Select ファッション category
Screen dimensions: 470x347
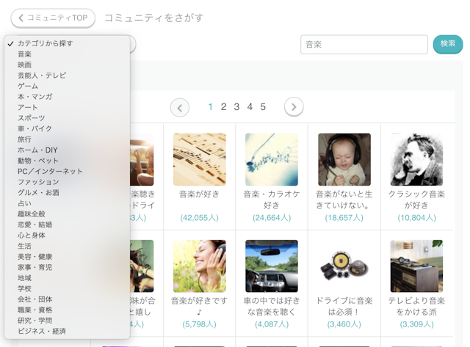[x=67, y=182]
